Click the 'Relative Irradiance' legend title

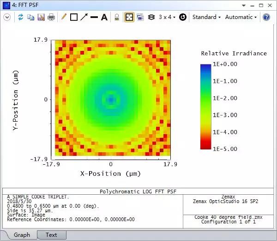(234, 54)
